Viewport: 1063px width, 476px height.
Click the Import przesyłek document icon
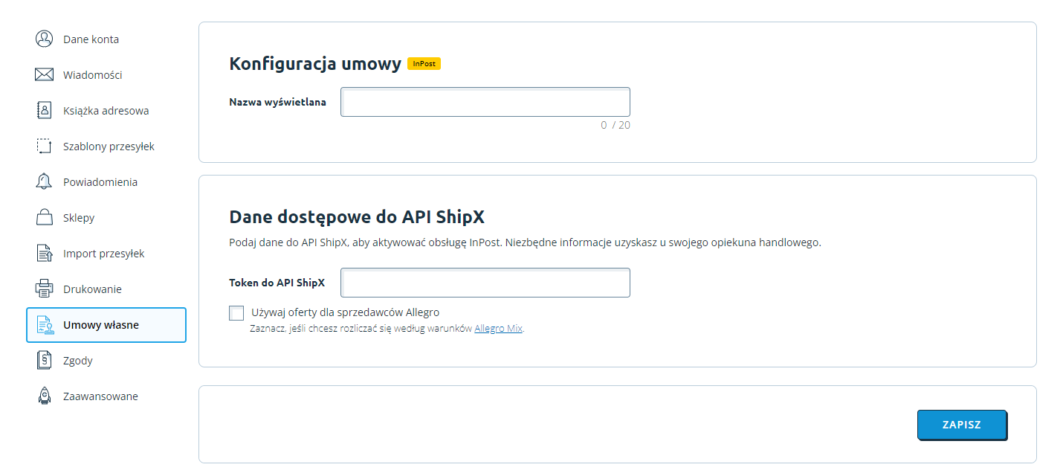click(45, 253)
